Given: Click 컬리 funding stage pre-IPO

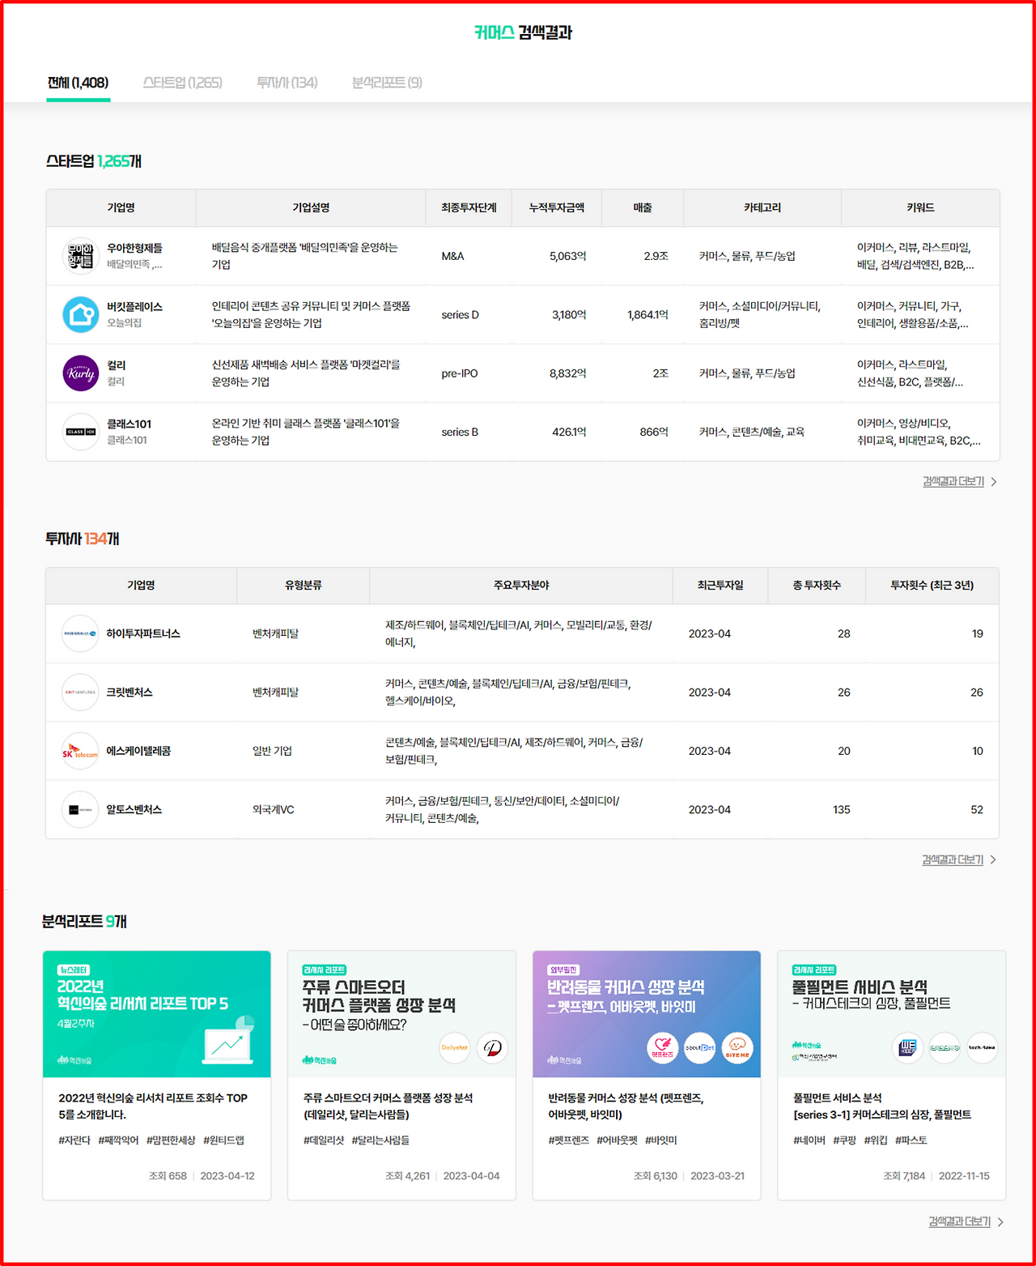Looking at the screenshot, I should [x=460, y=373].
